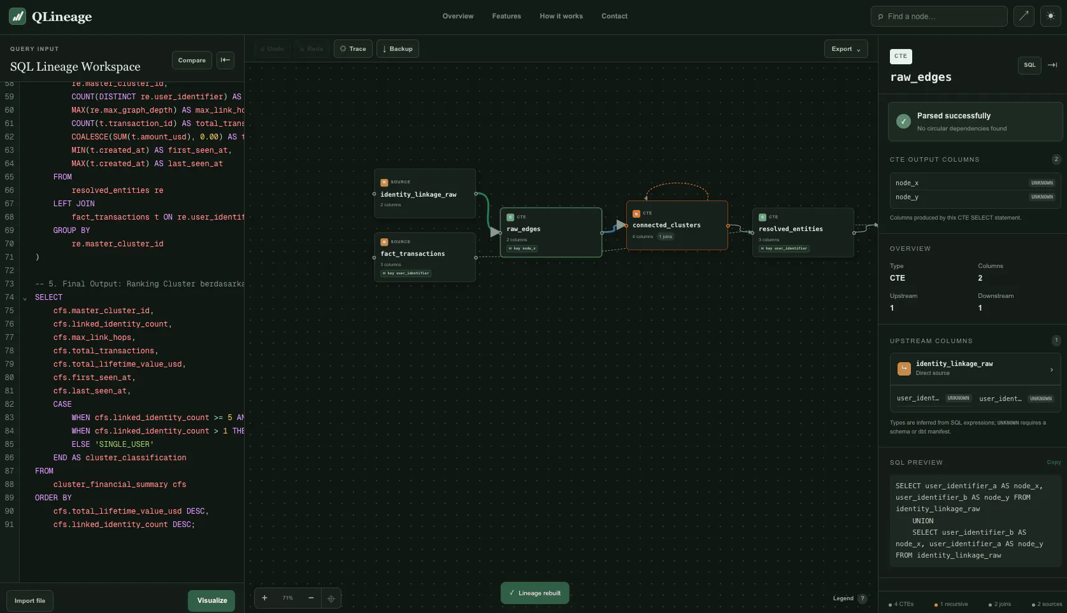Viewport: 1067px width, 613px height.
Task: Open the How it works nav item
Action: click(x=561, y=17)
